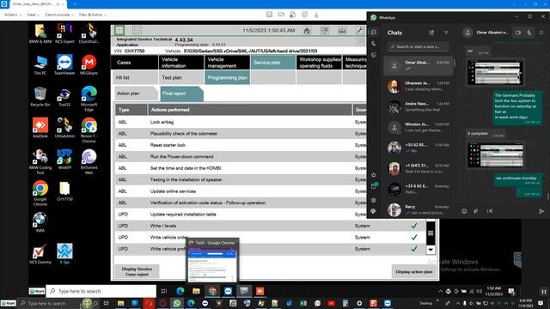The height and width of the screenshot is (309, 550).
Task: Open WhatsApp emoji picker
Action: 464,211
